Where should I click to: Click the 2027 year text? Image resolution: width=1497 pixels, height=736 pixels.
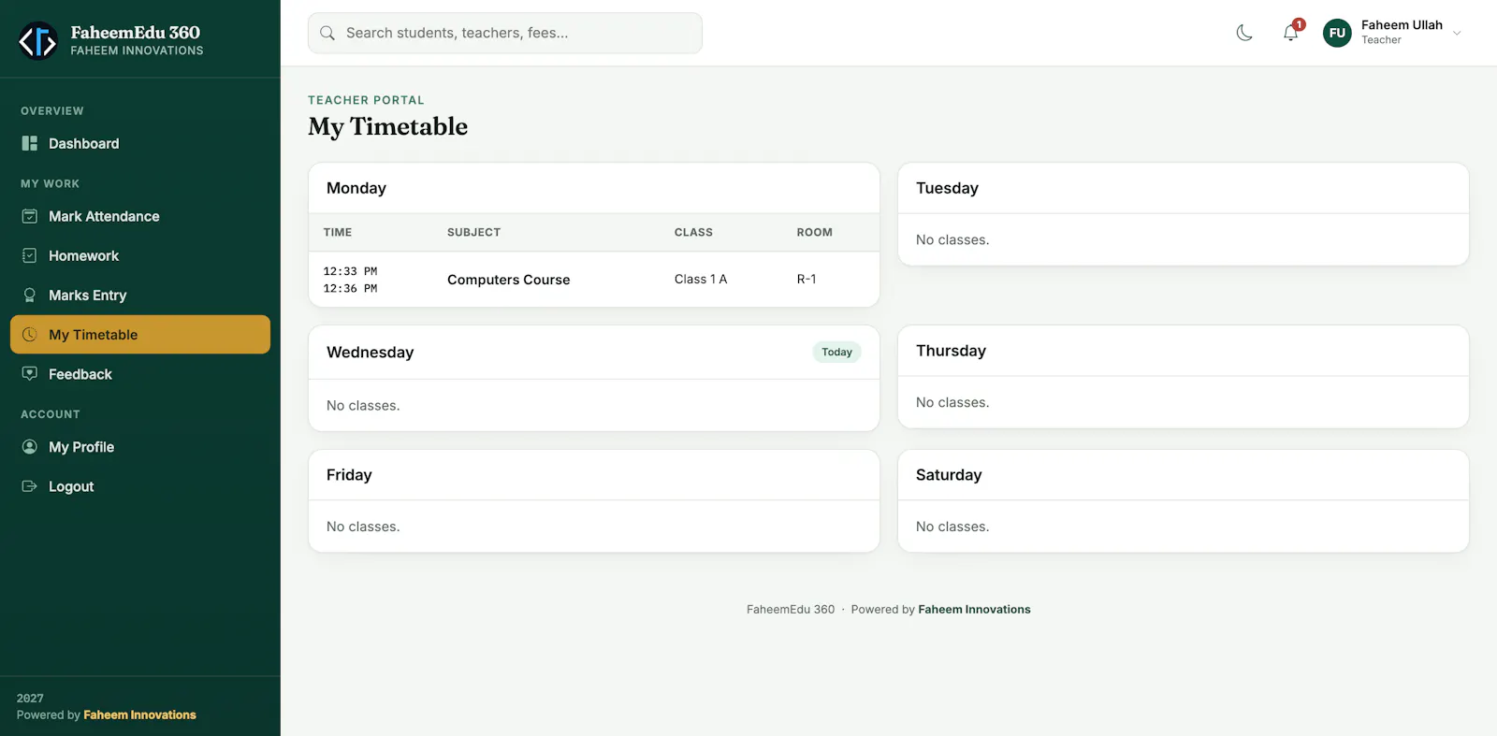click(x=30, y=698)
